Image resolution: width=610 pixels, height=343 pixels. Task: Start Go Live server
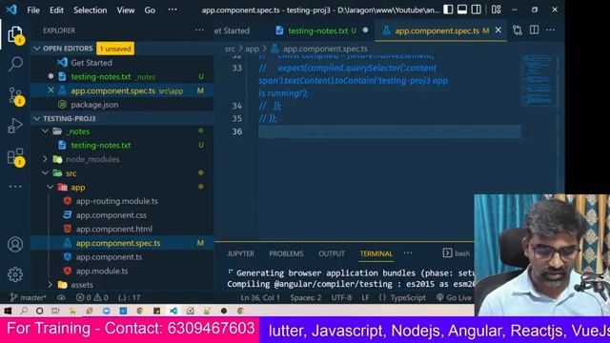[x=454, y=298]
